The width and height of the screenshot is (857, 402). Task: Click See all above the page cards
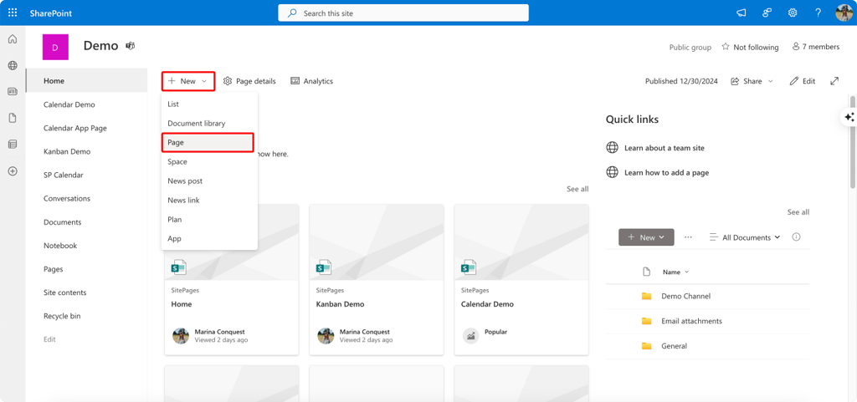(x=577, y=189)
